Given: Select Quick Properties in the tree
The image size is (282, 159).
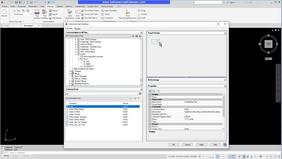Looking at the screenshot, I should coord(80,76).
